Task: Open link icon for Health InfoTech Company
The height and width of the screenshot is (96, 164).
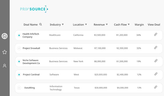Action: point(156,34)
